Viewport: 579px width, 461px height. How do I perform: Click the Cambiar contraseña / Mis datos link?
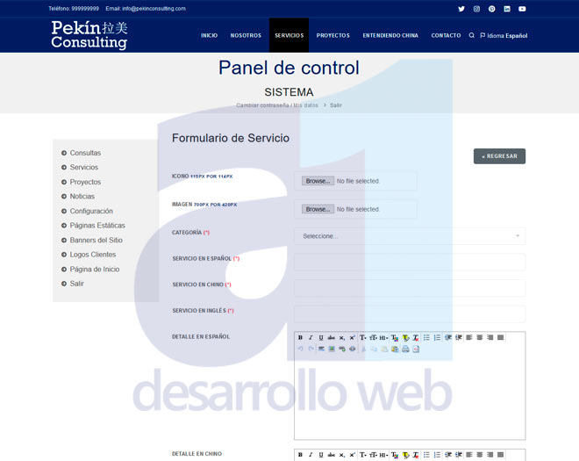coord(276,105)
